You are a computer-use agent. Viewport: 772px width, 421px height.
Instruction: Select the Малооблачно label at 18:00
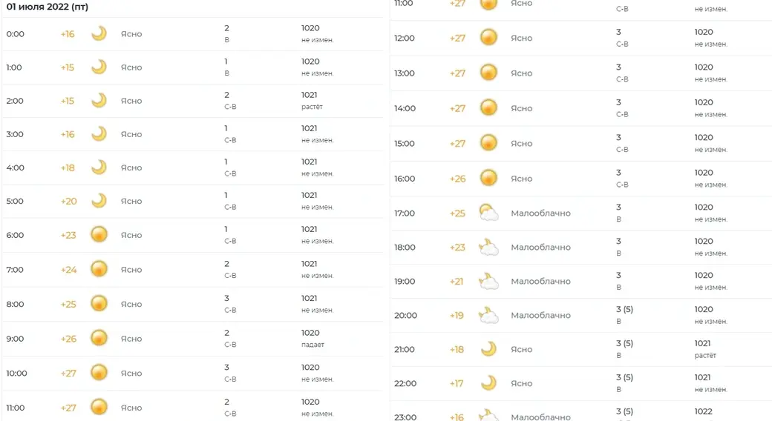pyautogui.click(x=540, y=248)
